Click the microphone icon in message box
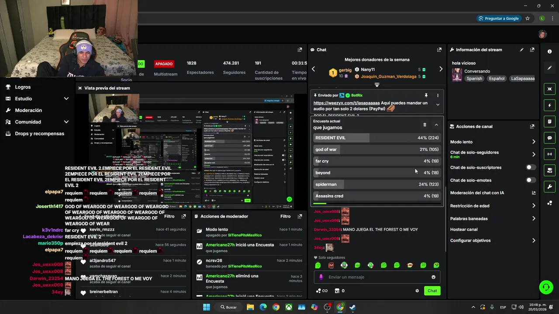559x314 pixels. point(321,277)
